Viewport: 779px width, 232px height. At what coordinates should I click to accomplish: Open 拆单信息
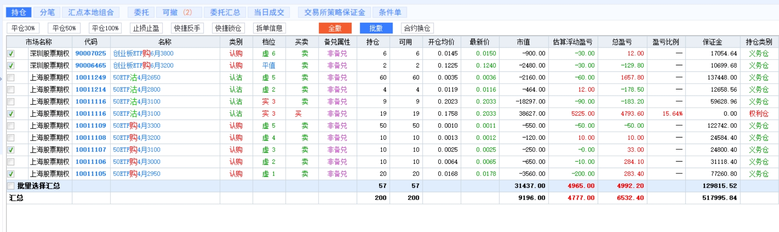pos(269,28)
